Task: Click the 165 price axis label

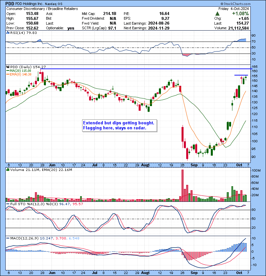Action: [x=255, y=67]
